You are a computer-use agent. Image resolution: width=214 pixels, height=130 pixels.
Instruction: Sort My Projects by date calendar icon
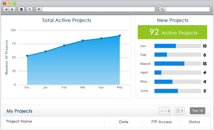tap(180, 111)
